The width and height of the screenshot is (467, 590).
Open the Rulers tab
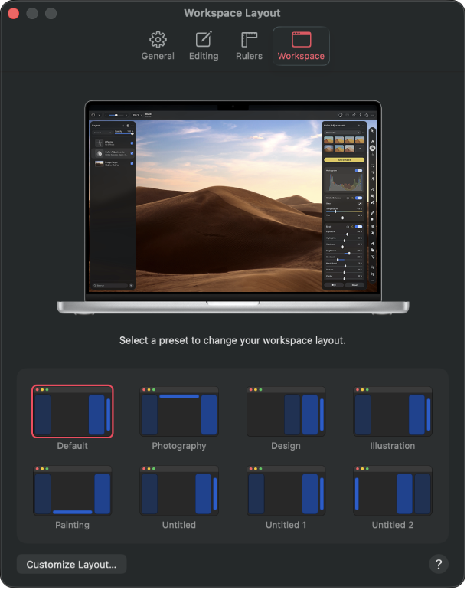(x=249, y=46)
